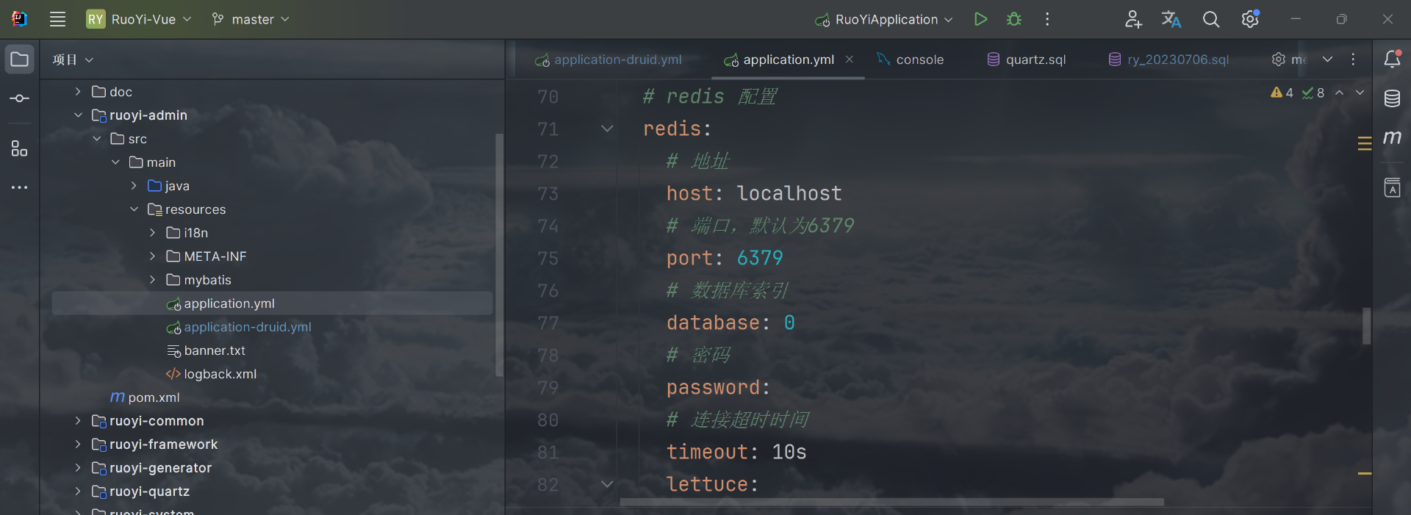This screenshot has height=515, width=1411.
Task: Go to next highlighted problem
Action: coord(1360,93)
